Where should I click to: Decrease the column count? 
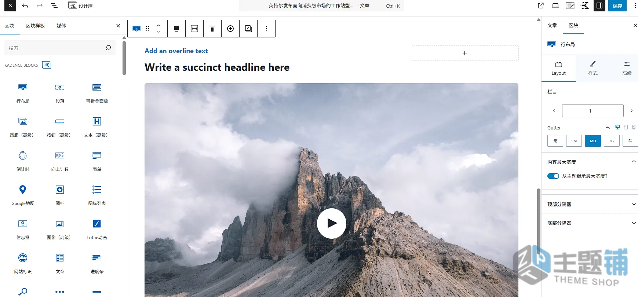coord(554,111)
